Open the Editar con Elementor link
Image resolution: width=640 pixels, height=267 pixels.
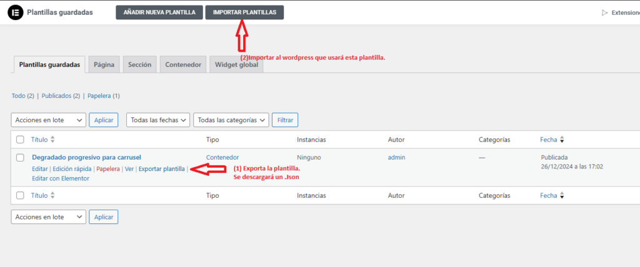coord(61,178)
